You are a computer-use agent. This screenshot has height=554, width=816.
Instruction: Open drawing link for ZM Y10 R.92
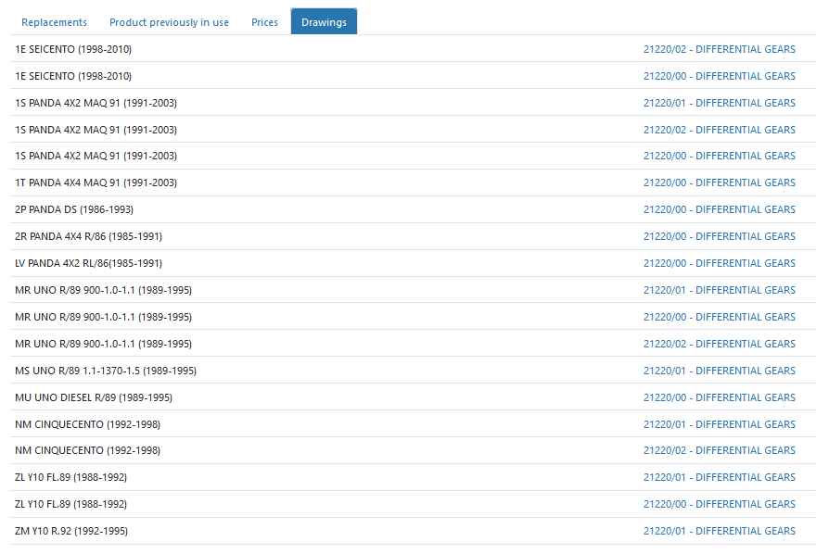coord(719,531)
